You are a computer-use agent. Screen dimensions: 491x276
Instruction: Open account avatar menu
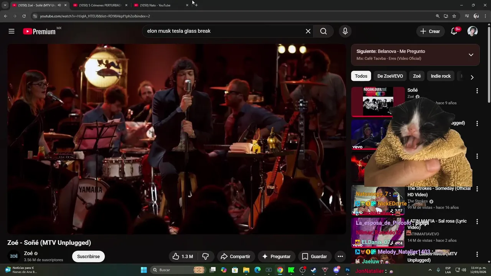[x=473, y=31]
